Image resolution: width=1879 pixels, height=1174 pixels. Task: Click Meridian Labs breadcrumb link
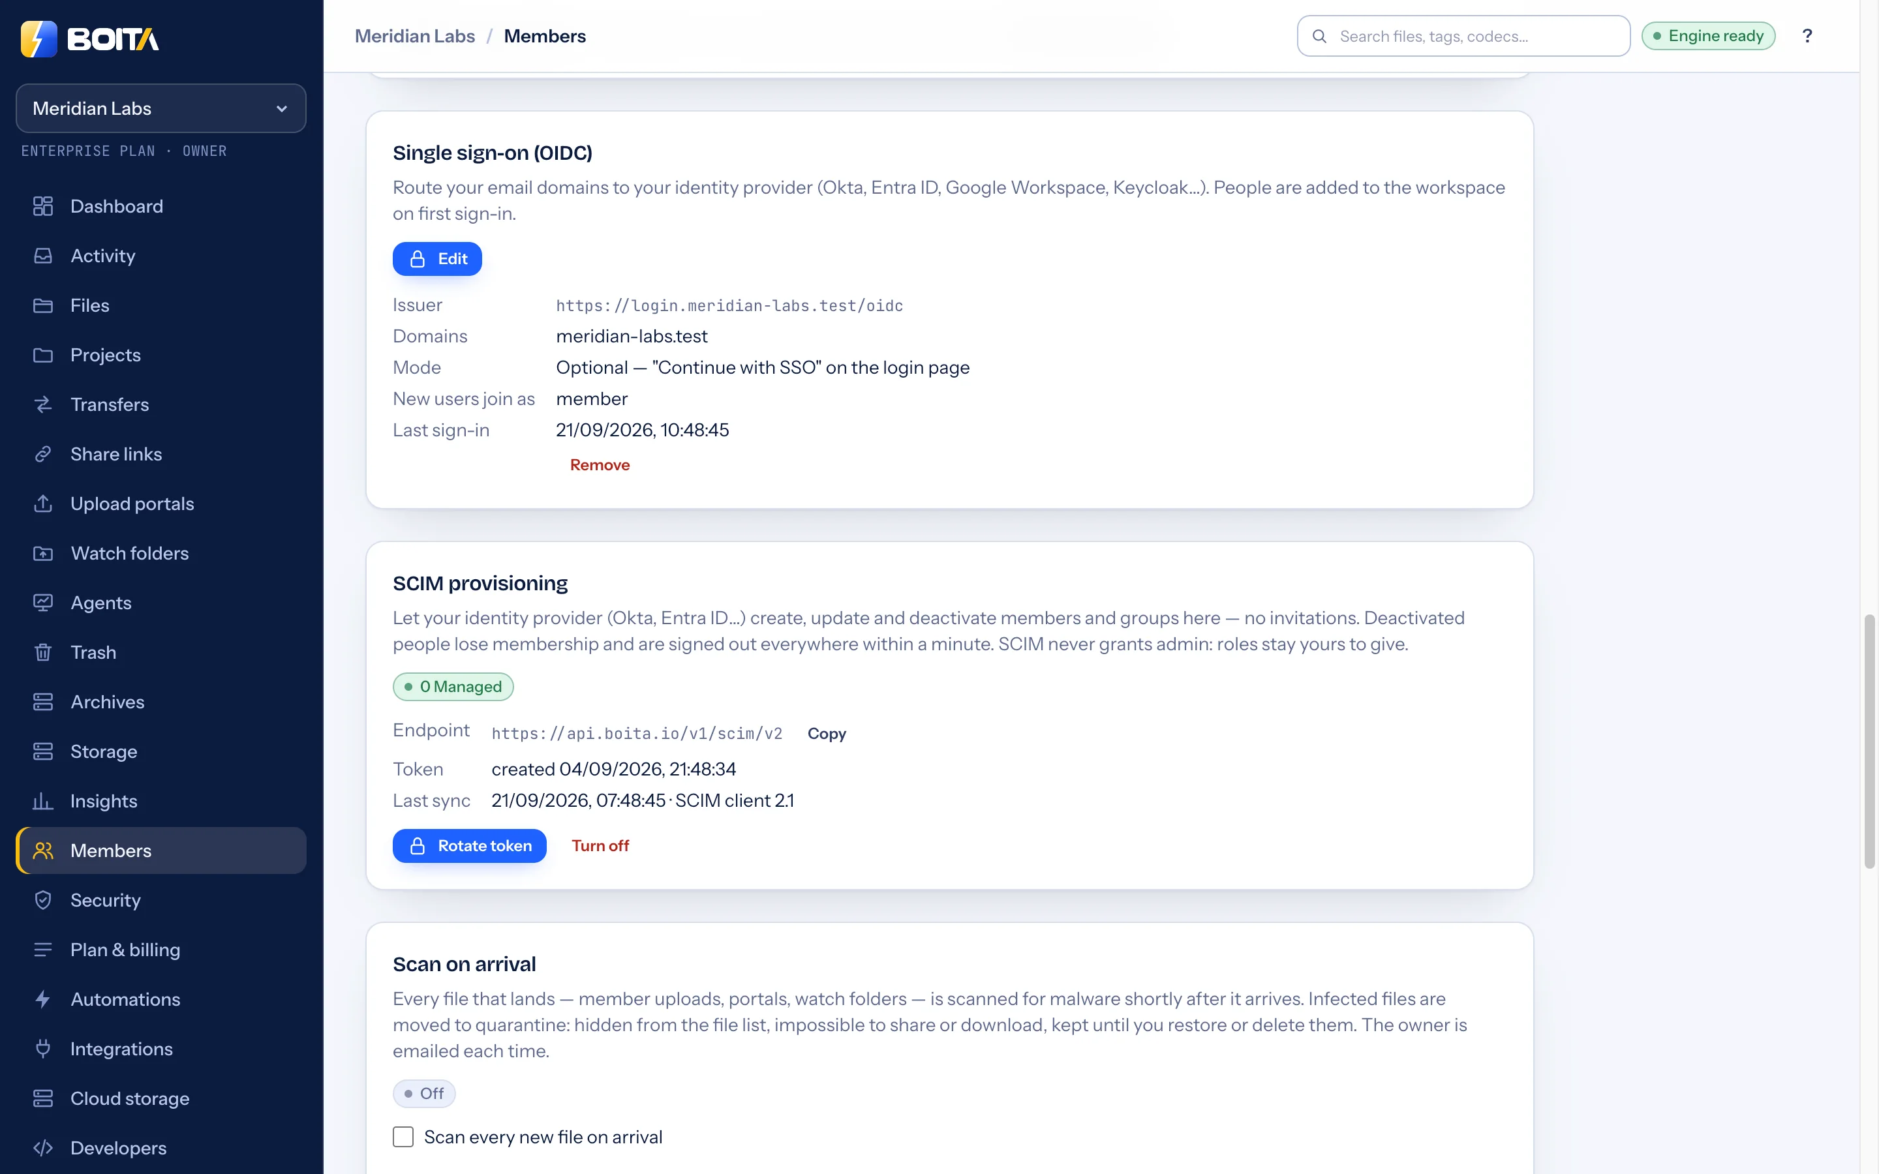tap(415, 36)
